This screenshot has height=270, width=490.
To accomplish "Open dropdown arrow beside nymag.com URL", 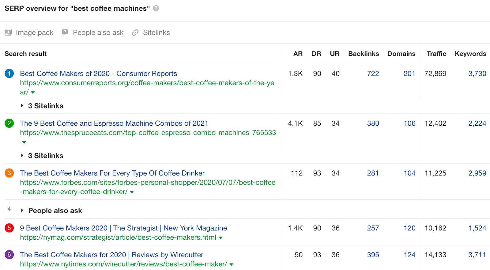I will tap(221, 238).
